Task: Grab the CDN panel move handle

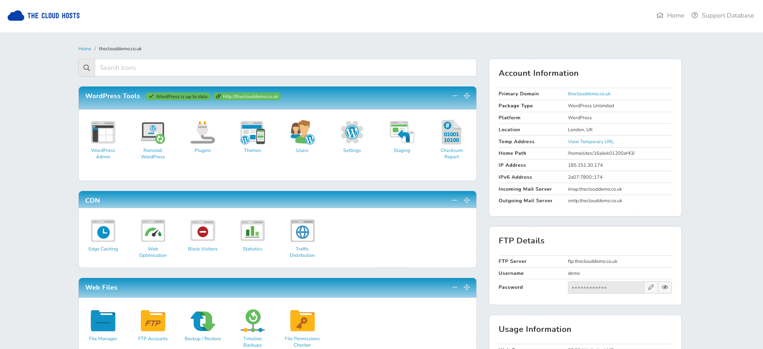Action: [467, 200]
